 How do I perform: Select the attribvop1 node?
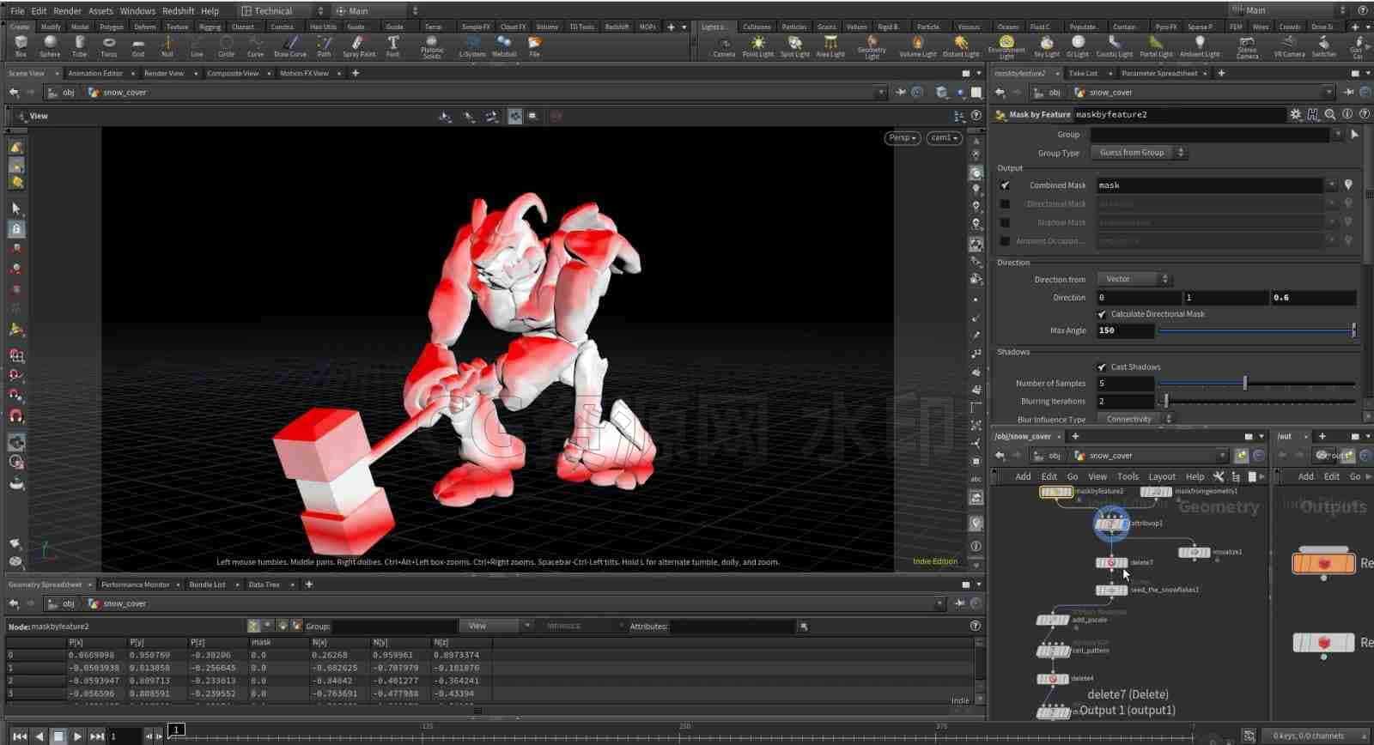pos(1111,523)
